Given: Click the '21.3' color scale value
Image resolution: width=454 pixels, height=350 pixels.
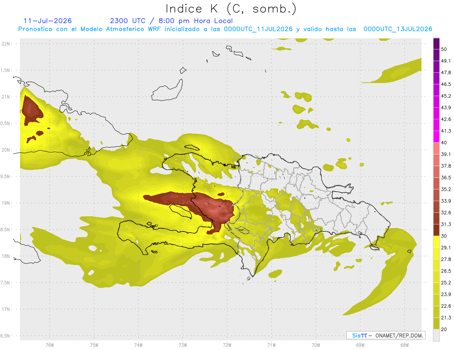Looking at the screenshot, I should pos(446,318).
